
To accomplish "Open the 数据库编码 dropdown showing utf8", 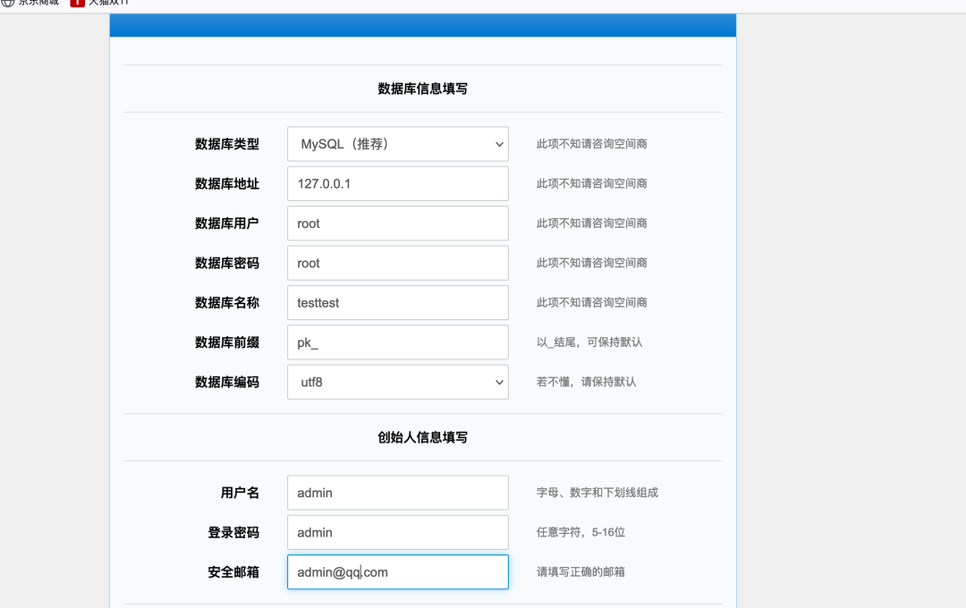I will pos(397,382).
